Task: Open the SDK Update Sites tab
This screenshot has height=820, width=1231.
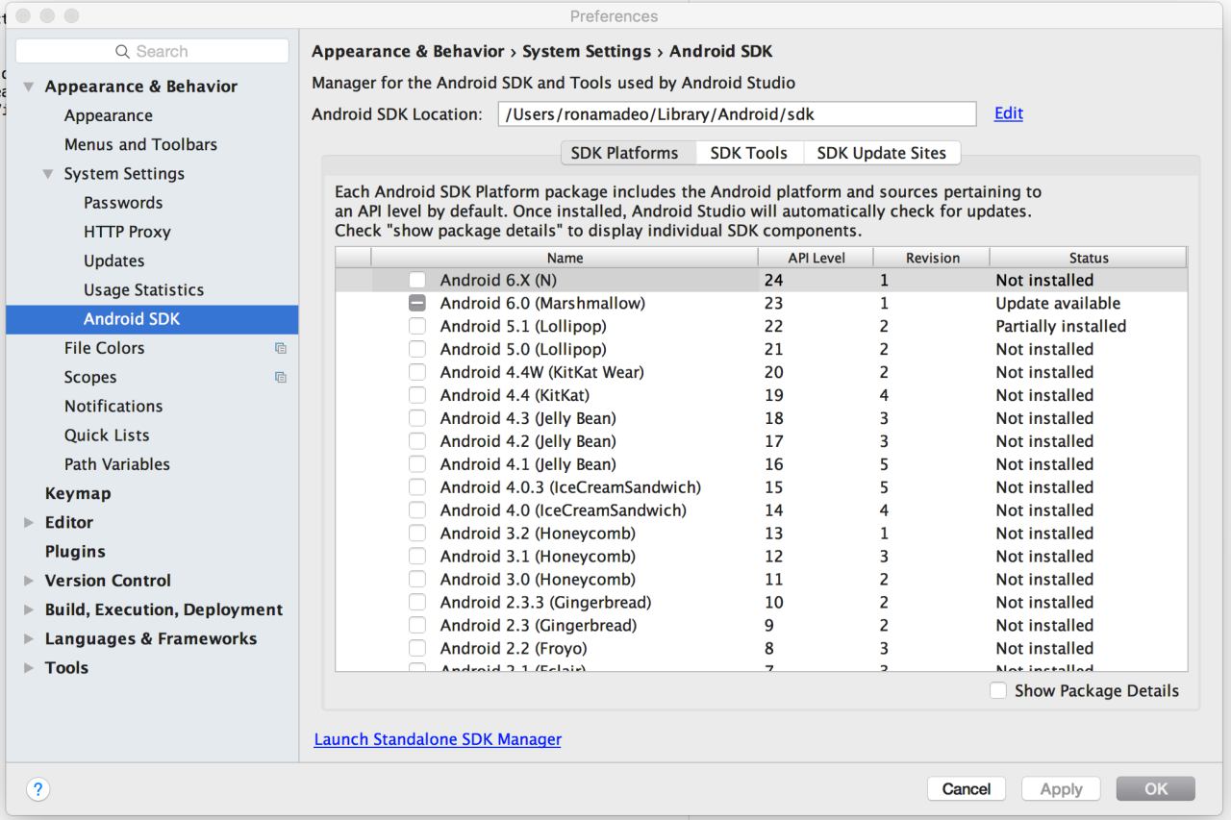Action: click(881, 153)
